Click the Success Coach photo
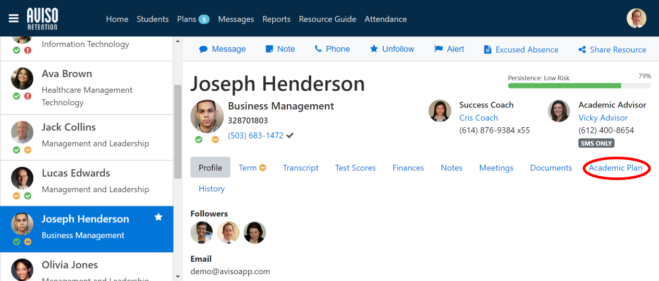The width and height of the screenshot is (659, 281). pos(440,111)
